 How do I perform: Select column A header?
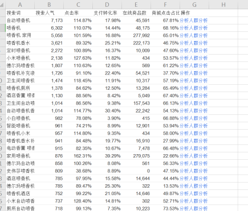tap(20, 5)
